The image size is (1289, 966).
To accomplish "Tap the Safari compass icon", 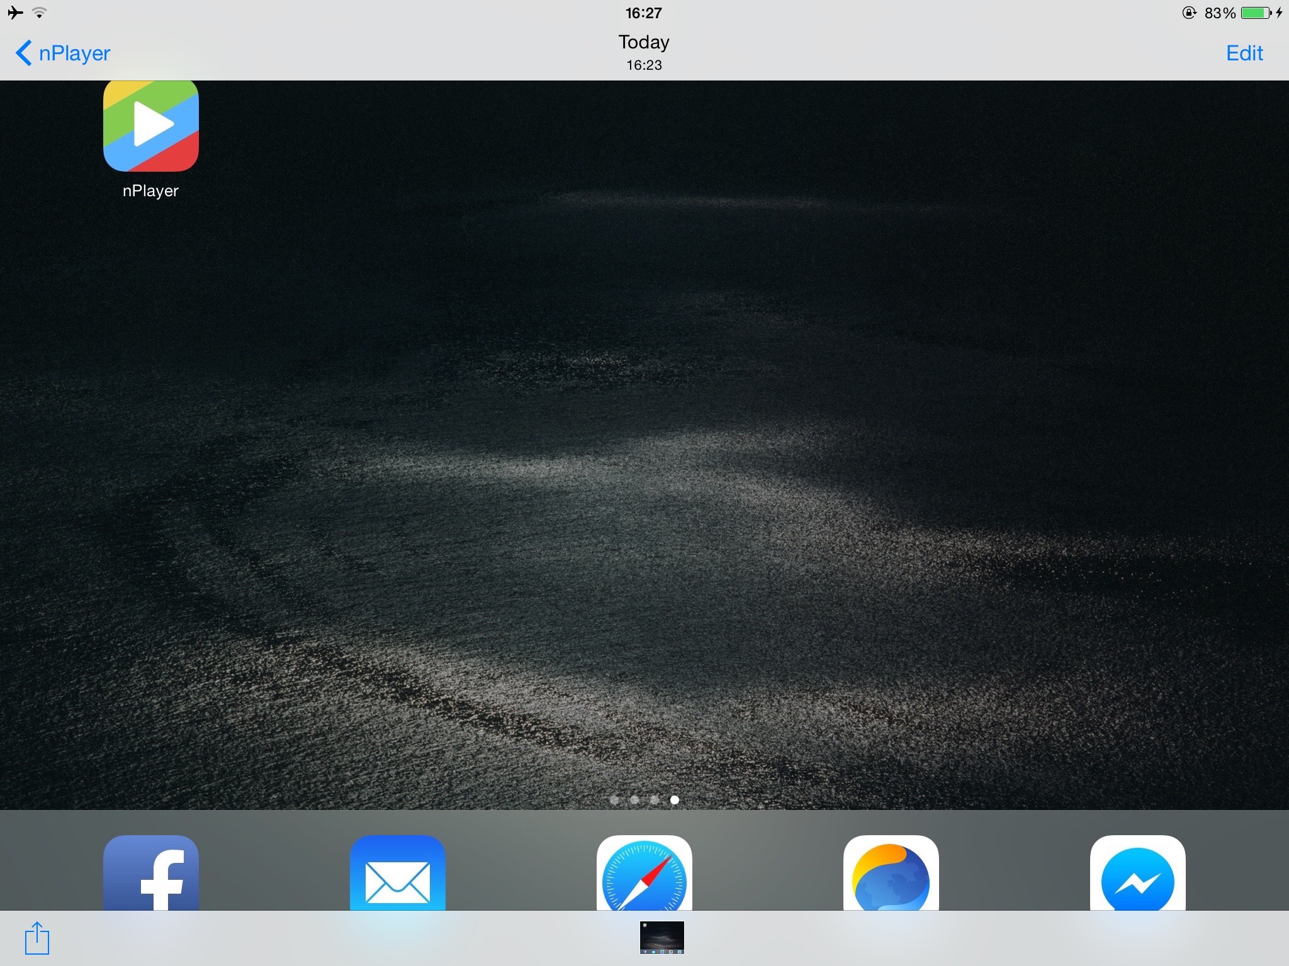I will (x=644, y=874).
